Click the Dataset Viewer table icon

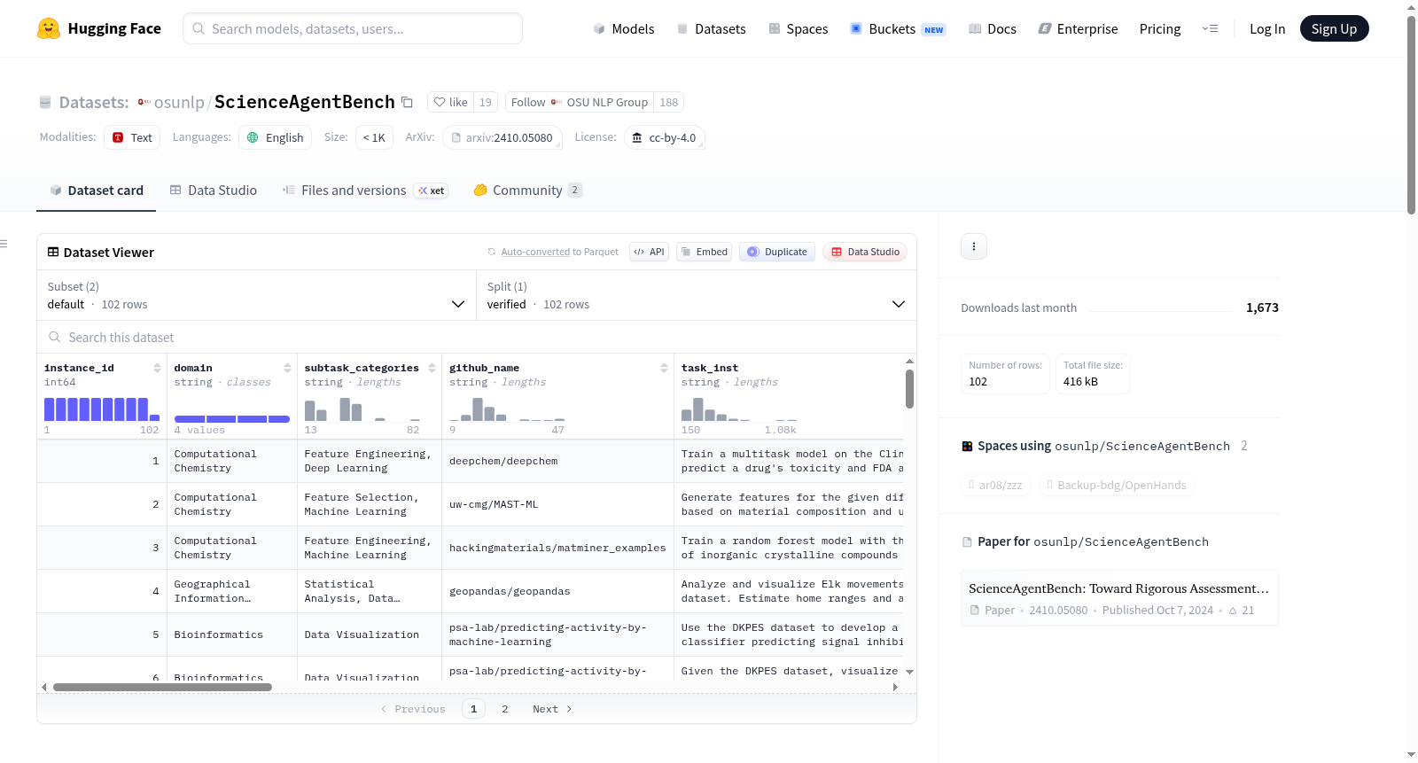[x=53, y=253]
